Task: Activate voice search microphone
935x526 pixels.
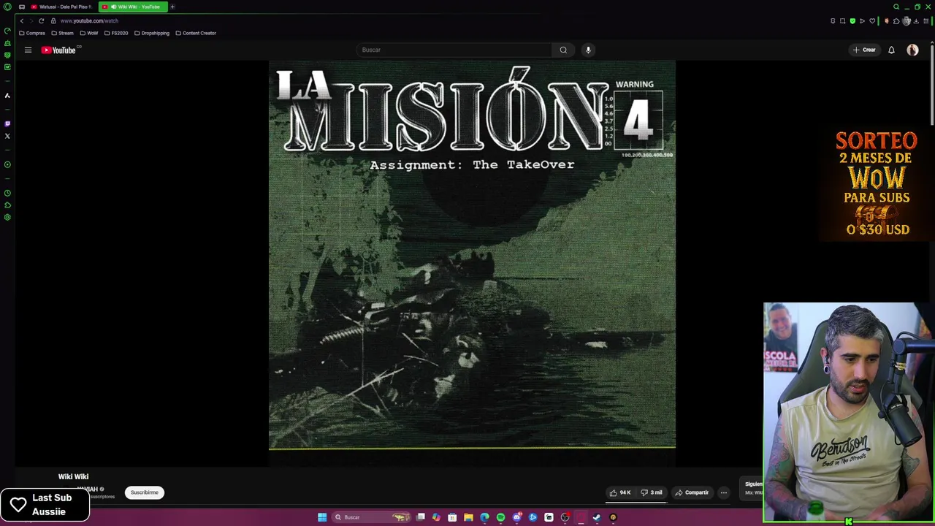Action: (588, 50)
